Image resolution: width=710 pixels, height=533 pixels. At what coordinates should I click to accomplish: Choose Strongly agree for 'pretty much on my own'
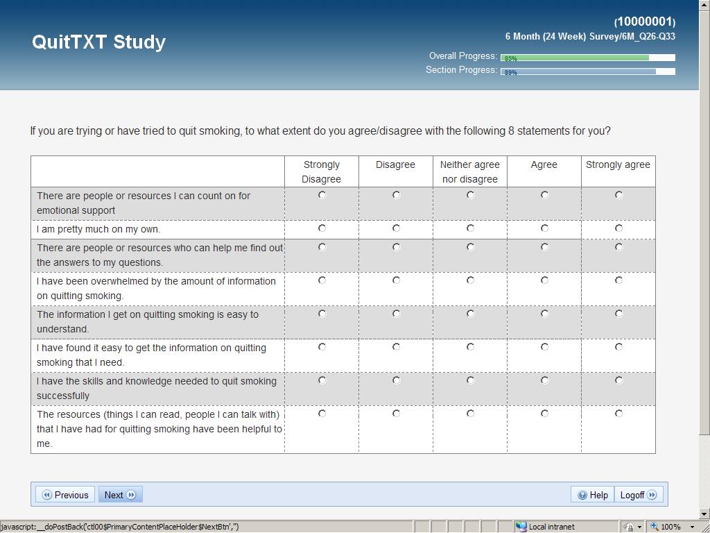(x=619, y=228)
